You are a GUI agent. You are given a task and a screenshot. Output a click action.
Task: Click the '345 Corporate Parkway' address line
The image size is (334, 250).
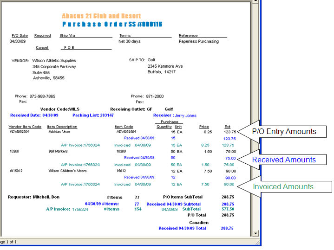54,67
